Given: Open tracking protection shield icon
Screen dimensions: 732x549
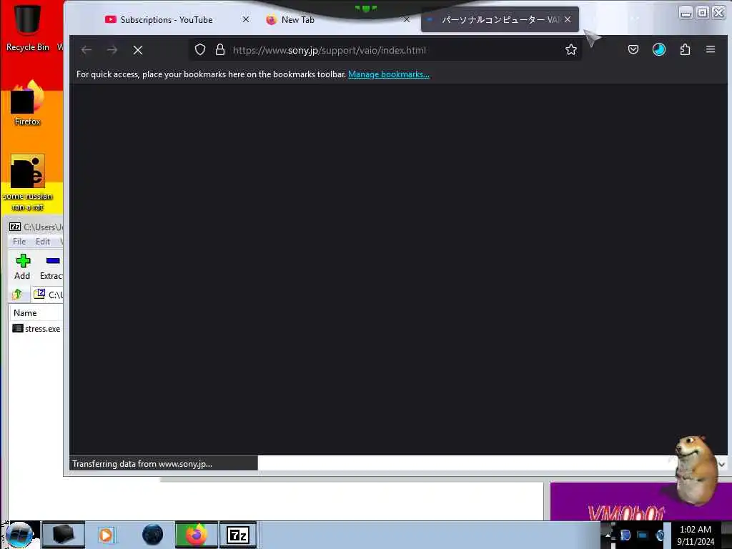Looking at the screenshot, I should pyautogui.click(x=200, y=50).
